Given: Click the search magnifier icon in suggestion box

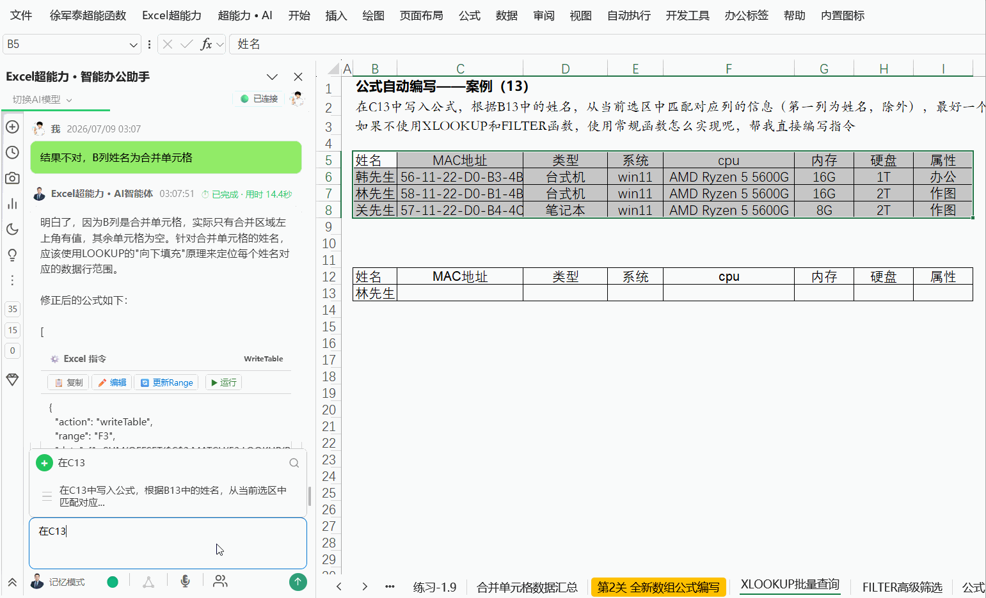Looking at the screenshot, I should (x=294, y=463).
